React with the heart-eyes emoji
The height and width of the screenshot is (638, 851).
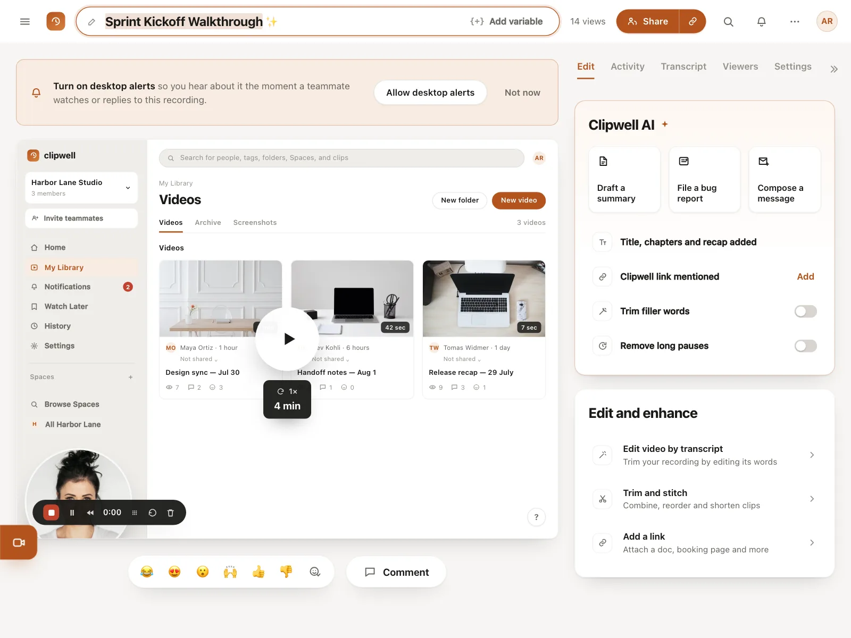(174, 572)
